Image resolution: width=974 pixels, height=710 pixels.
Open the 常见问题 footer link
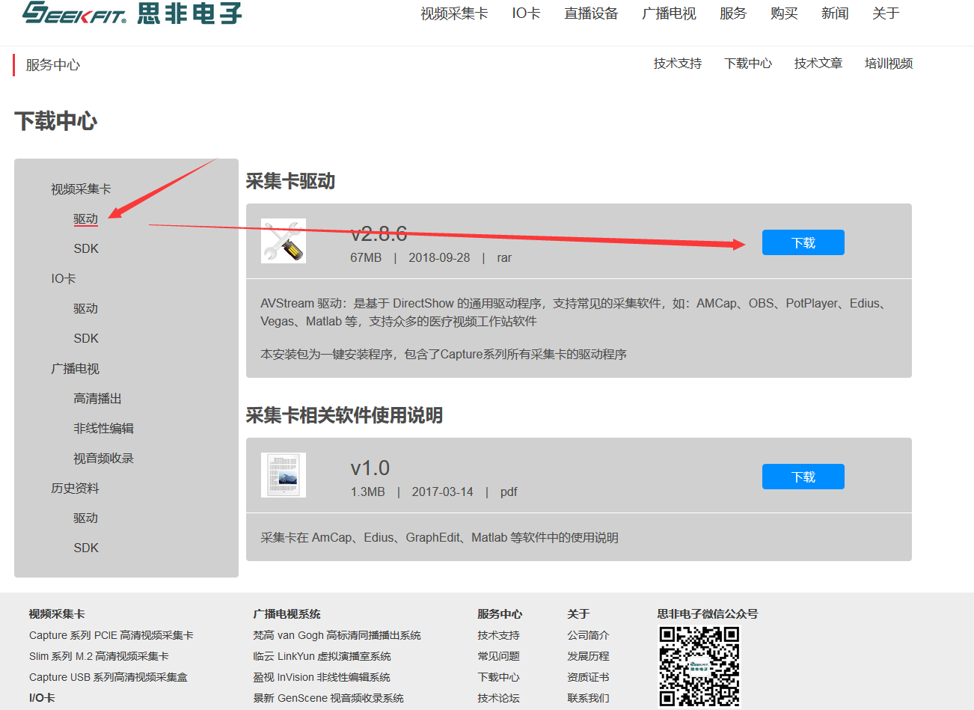498,656
